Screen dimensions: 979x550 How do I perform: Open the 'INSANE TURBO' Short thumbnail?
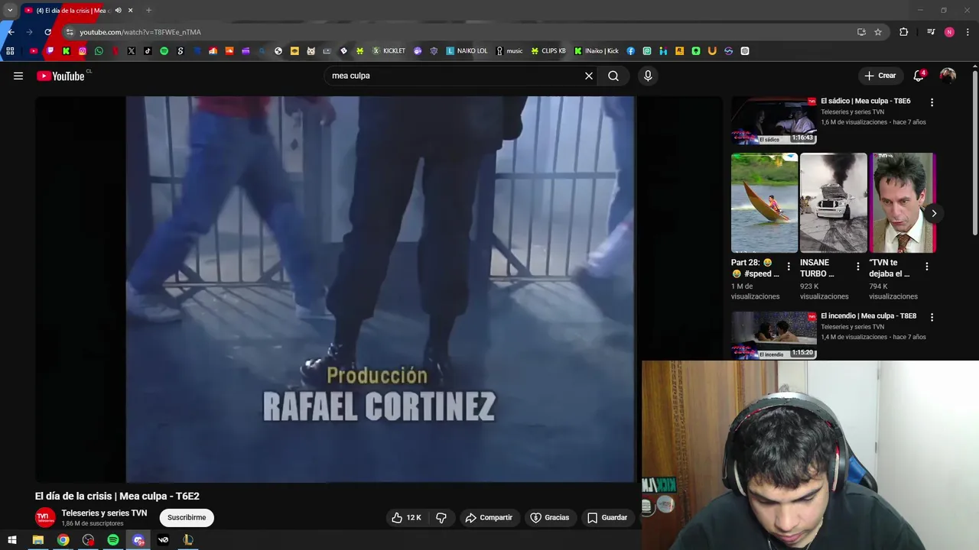tap(833, 202)
